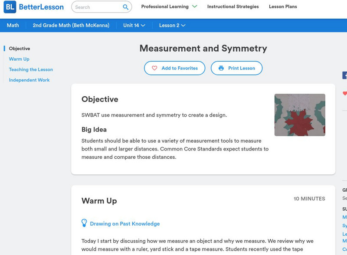Open Lesson Plans menu item

[x=283, y=7]
